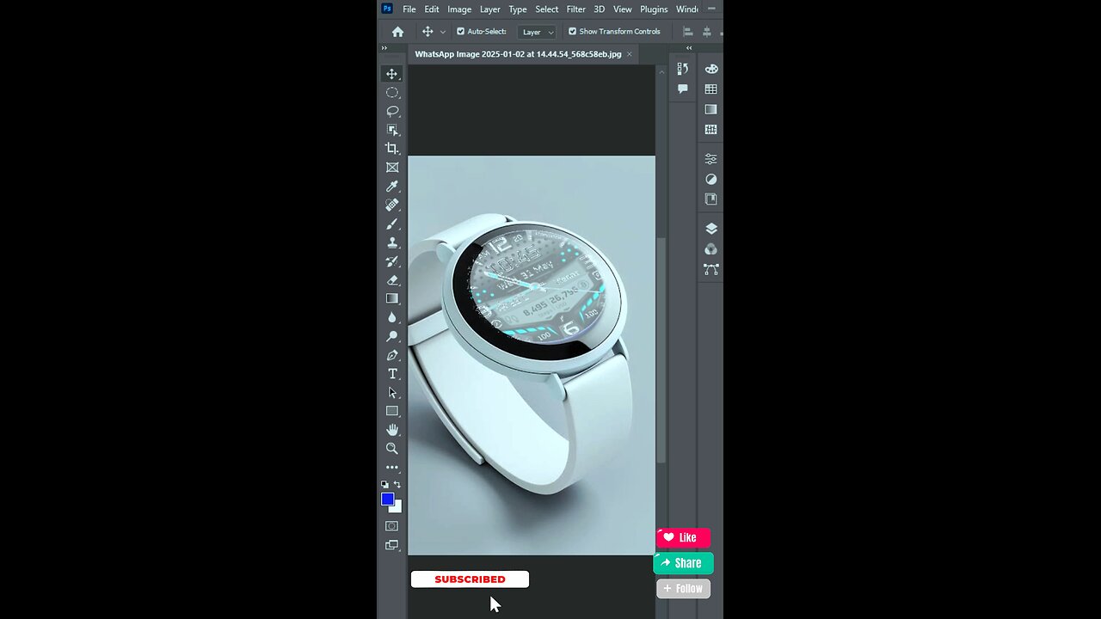The height and width of the screenshot is (619, 1101).
Task: Open the Edit Toolbar three-dots menu
Action: pyautogui.click(x=392, y=468)
